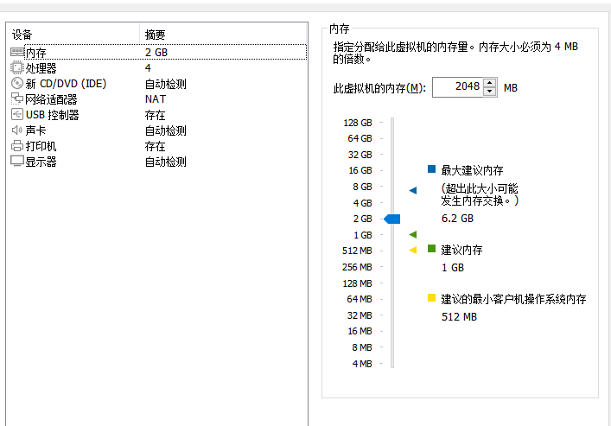The image size is (611, 426).
Task: Click the 128 MB tick label
Action: [x=357, y=283]
